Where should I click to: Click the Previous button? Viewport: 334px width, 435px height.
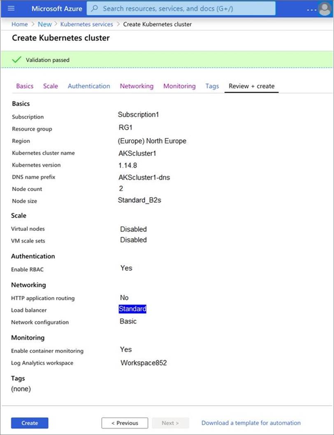pos(125,423)
